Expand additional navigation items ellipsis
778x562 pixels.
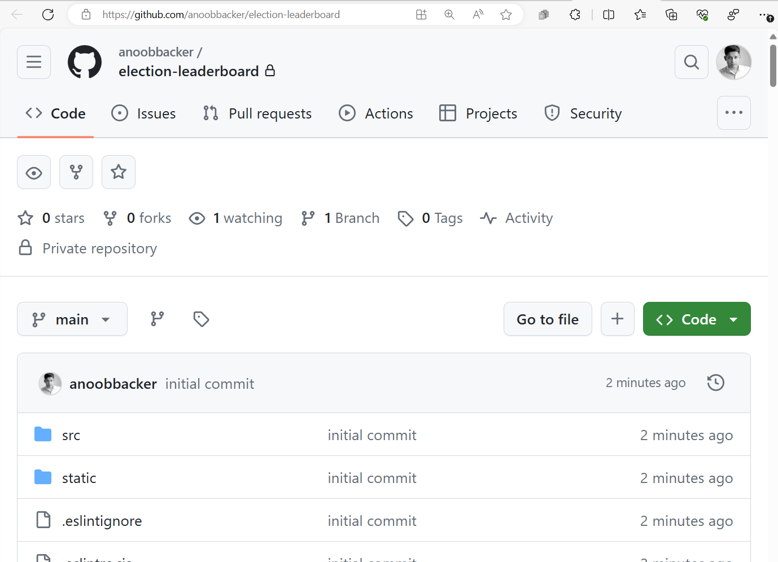pyautogui.click(x=734, y=113)
